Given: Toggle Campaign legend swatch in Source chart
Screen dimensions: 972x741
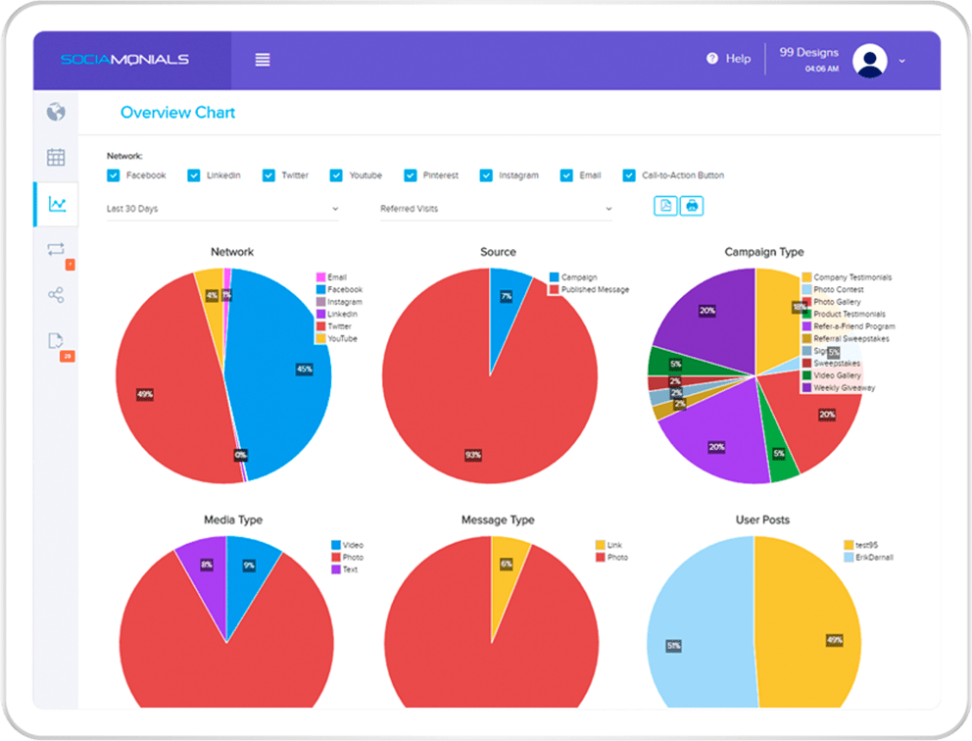Looking at the screenshot, I should pyautogui.click(x=555, y=277).
